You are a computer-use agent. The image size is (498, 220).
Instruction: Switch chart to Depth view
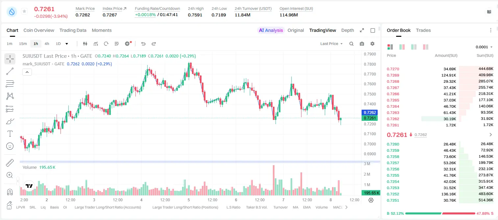[347, 30]
